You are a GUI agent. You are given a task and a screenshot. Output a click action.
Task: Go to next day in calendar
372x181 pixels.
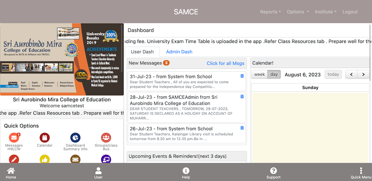(x=363, y=75)
